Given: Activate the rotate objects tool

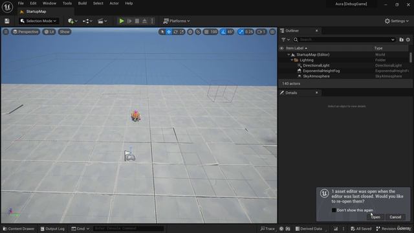Looking at the screenshot, I should 175,32.
